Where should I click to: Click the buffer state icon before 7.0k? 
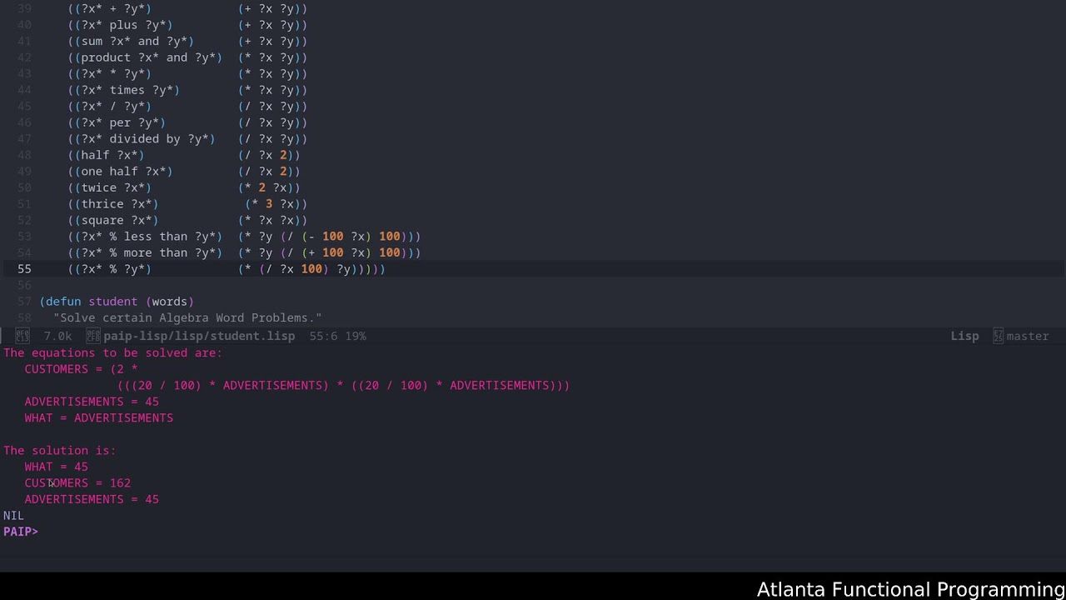22,336
